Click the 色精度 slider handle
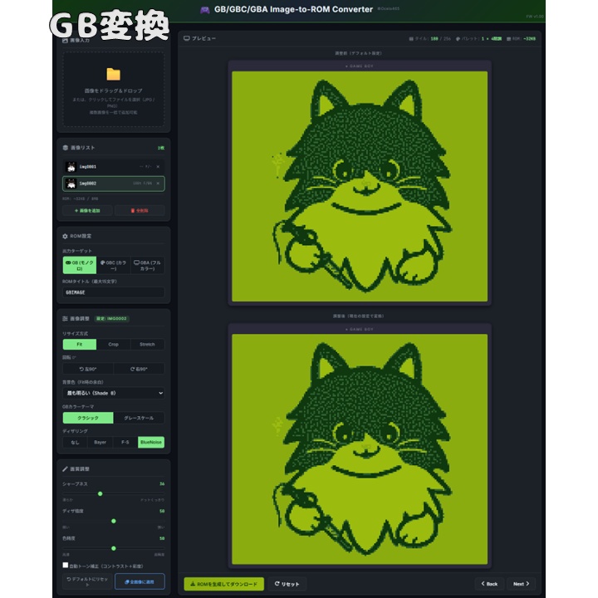 [x=113, y=548]
